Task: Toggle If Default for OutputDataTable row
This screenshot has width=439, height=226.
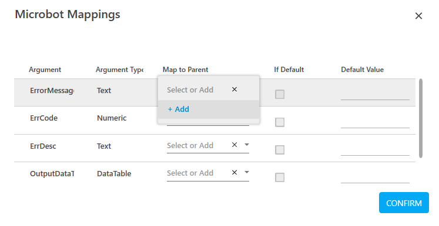Action: point(280,177)
